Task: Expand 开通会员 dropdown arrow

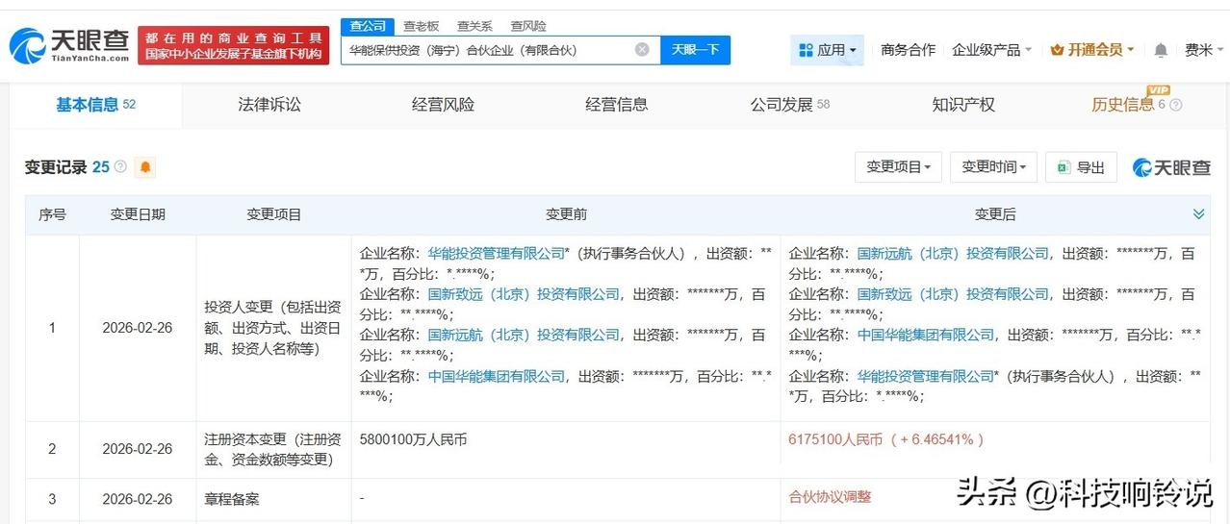Action: click(1131, 50)
